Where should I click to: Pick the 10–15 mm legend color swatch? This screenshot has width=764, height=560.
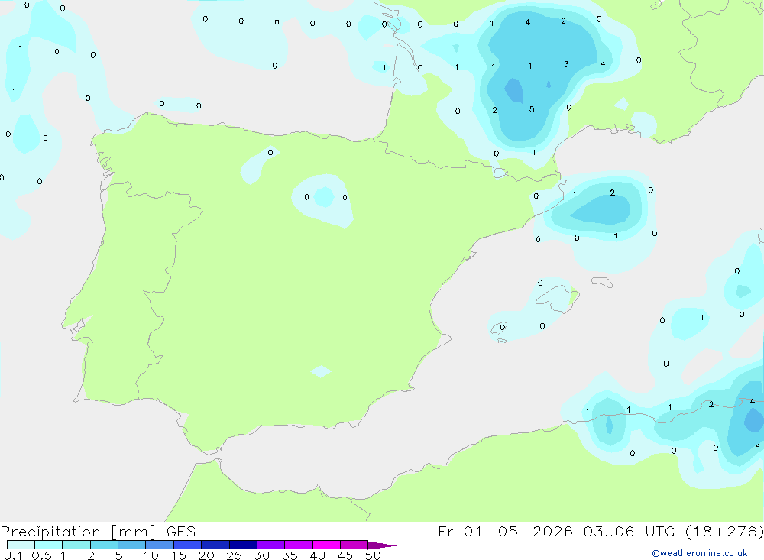pyautogui.click(x=160, y=545)
